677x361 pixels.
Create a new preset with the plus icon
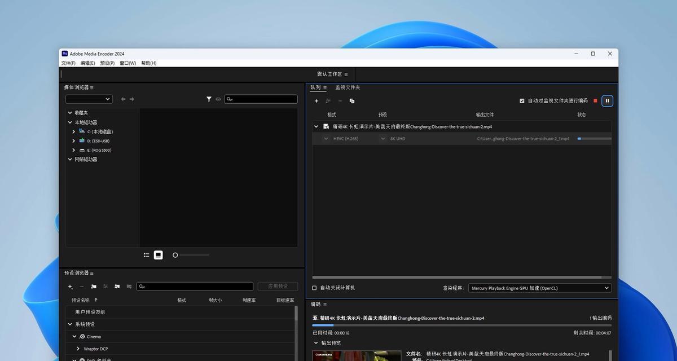click(x=70, y=287)
